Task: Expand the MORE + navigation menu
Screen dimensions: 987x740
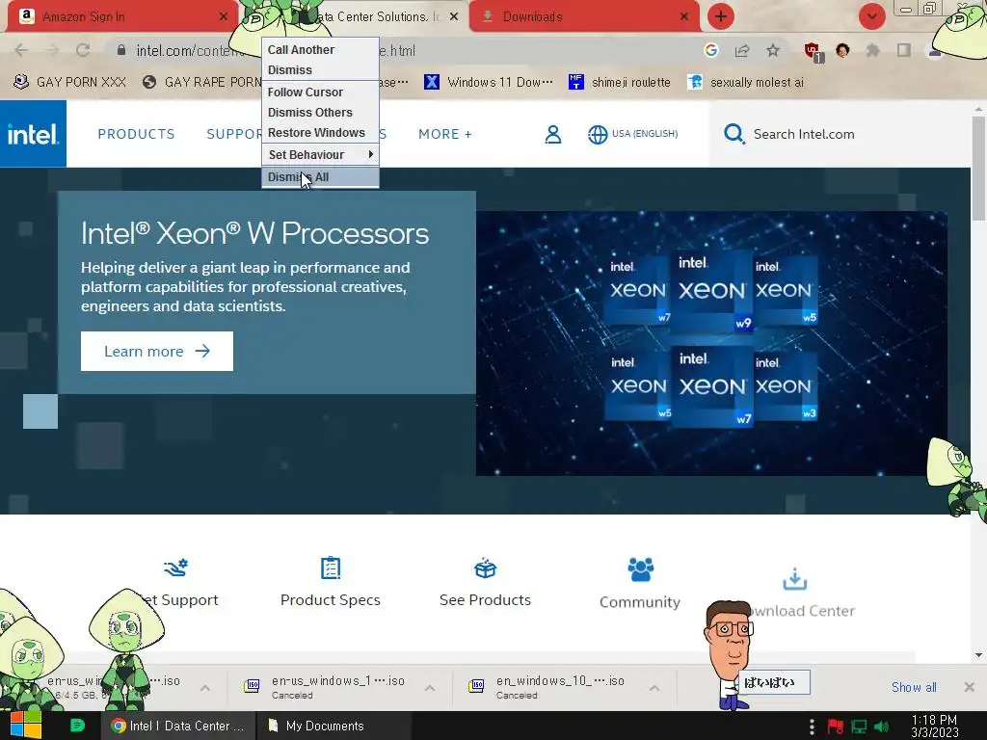Action: (x=445, y=134)
